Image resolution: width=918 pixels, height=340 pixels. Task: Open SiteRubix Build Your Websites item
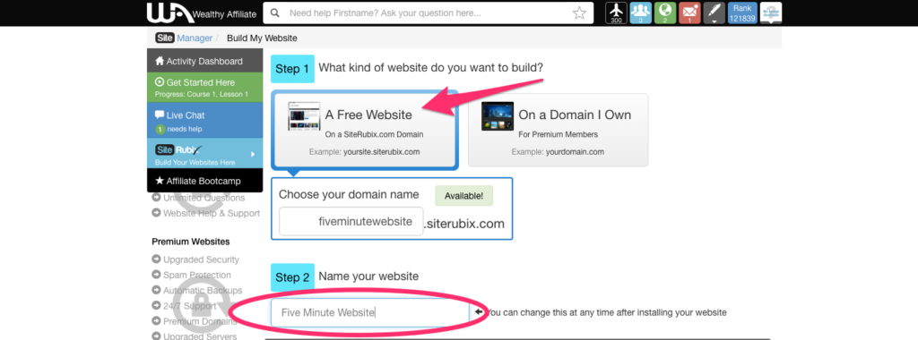point(205,154)
